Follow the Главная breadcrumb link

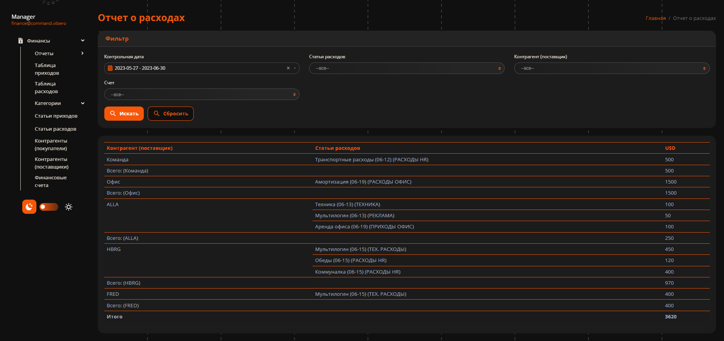click(656, 18)
